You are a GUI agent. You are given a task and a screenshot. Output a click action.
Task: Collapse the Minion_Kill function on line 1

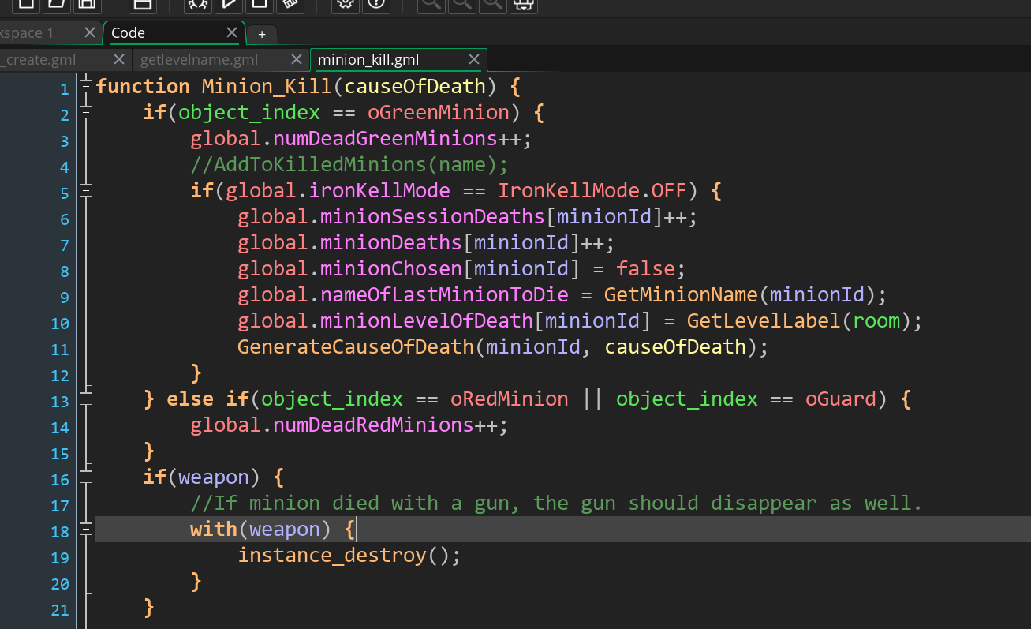86,86
